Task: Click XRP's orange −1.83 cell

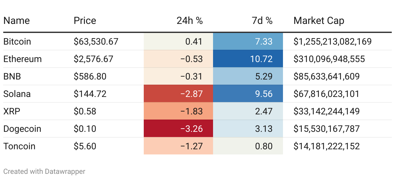Action: pos(178,111)
